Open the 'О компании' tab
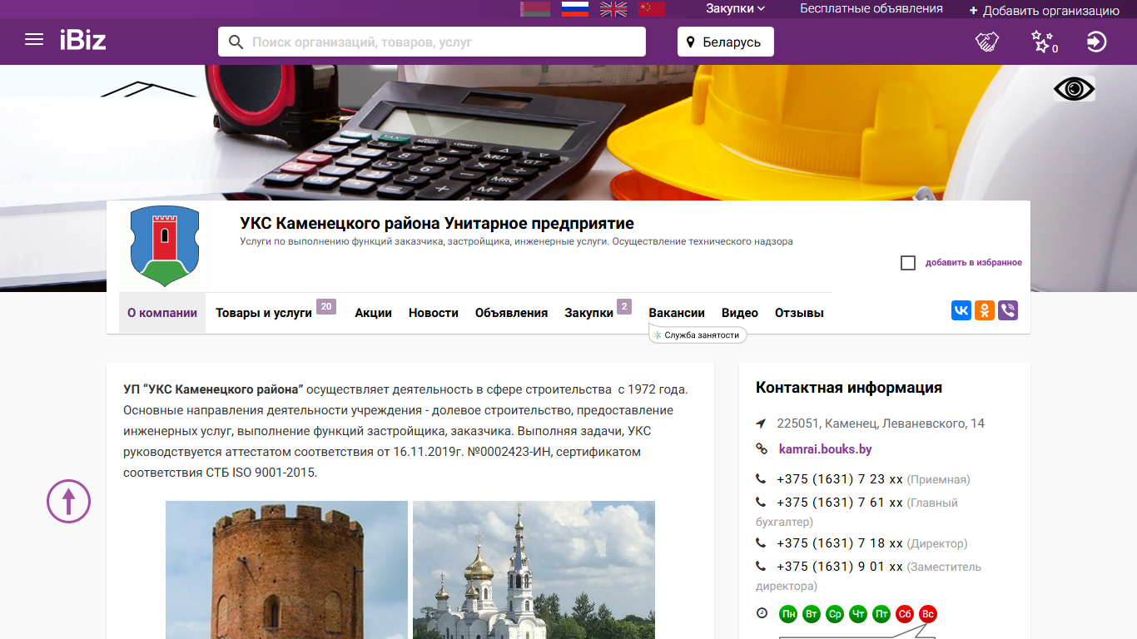 [162, 313]
